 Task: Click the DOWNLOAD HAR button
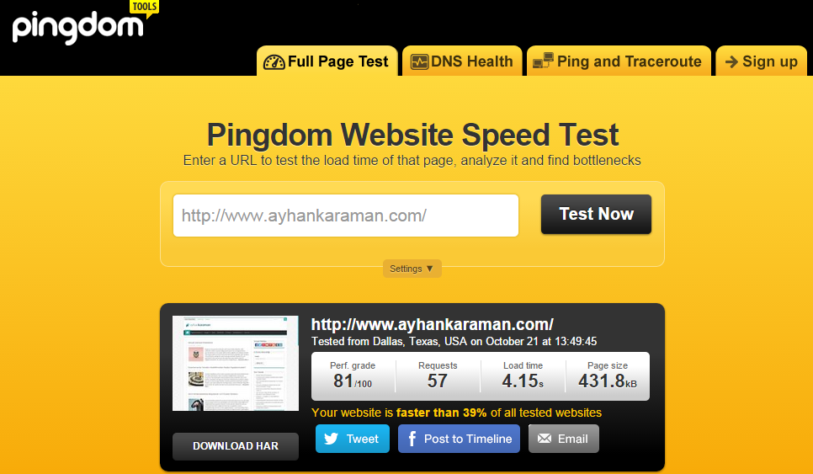pyautogui.click(x=236, y=446)
